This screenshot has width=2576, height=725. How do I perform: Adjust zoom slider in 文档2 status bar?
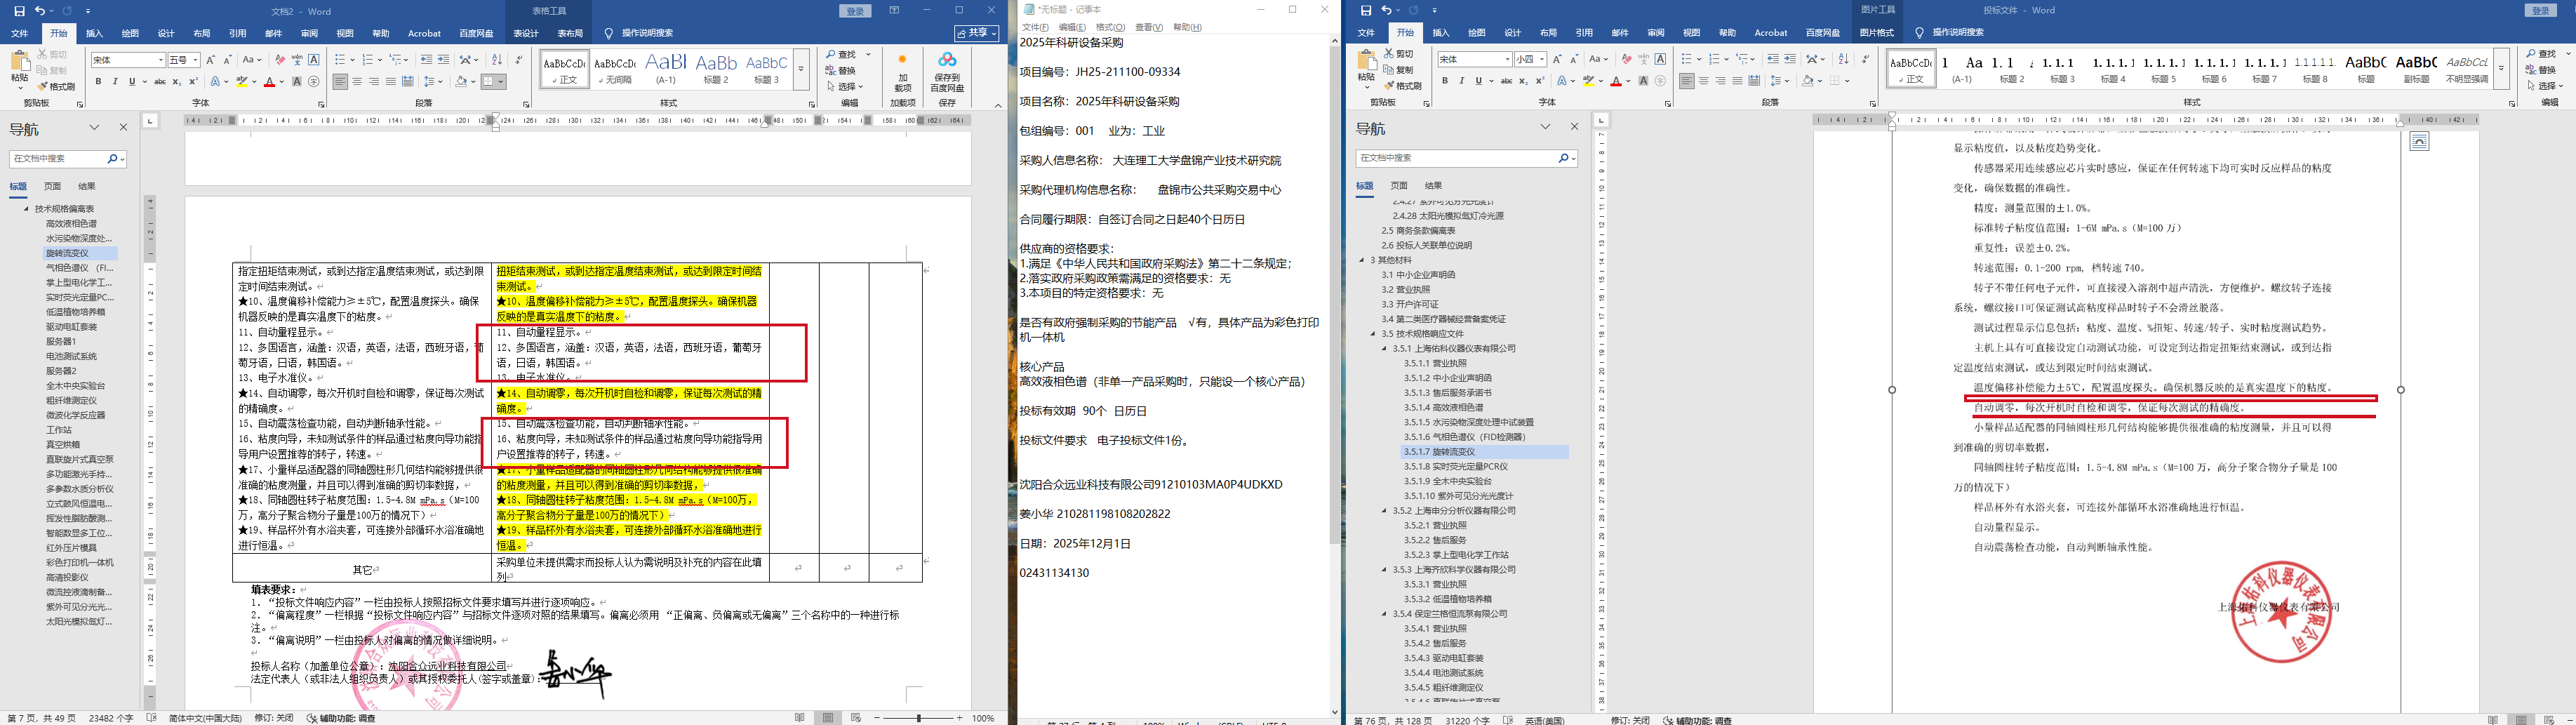(x=918, y=718)
